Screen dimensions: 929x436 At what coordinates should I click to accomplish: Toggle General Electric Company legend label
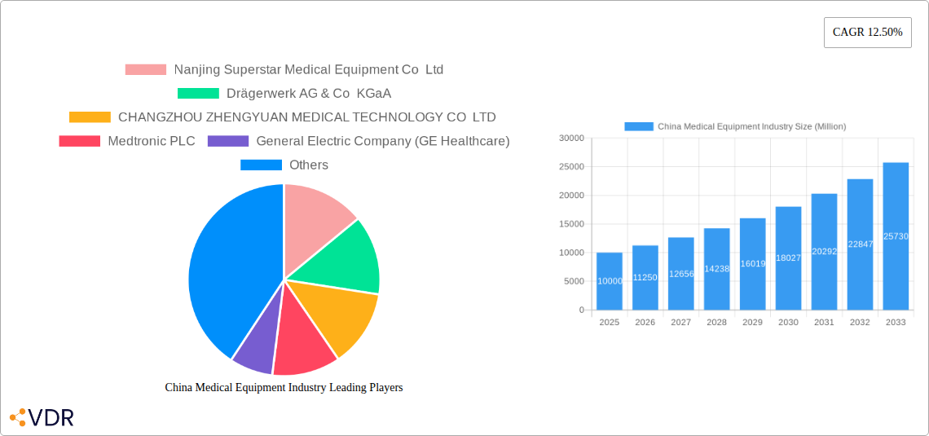click(x=383, y=141)
